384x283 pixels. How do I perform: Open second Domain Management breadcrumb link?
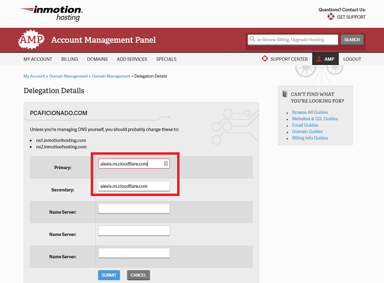pyautogui.click(x=111, y=76)
